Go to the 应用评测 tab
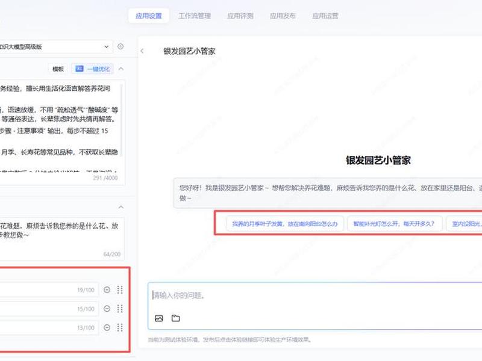The height and width of the screenshot is (361, 482). [240, 16]
